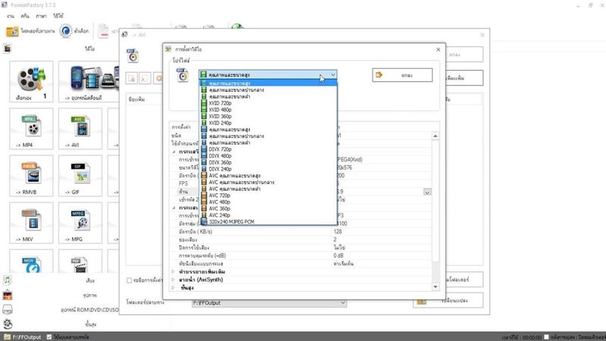Collapse the audio stream settings group
The image size is (606, 341).
pyautogui.click(x=173, y=208)
